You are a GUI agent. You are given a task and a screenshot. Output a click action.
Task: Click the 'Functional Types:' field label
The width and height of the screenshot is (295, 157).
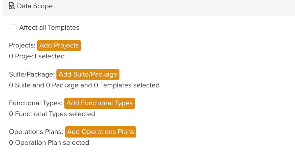coord(36,103)
